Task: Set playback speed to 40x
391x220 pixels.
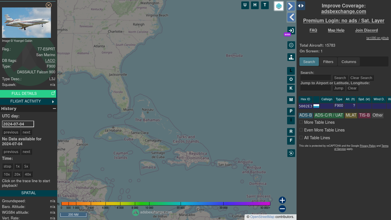Action: coord(28,174)
